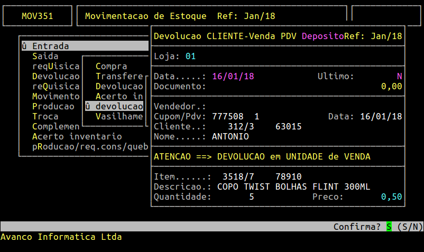Image resolution: width=424 pixels, height=252 pixels.
Task: Select Movimento in the main menu
Action: (x=56, y=97)
